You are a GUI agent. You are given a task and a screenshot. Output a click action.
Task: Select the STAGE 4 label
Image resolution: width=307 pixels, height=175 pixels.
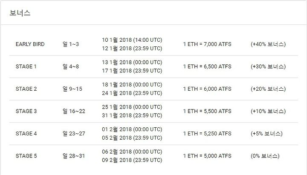[26, 134]
